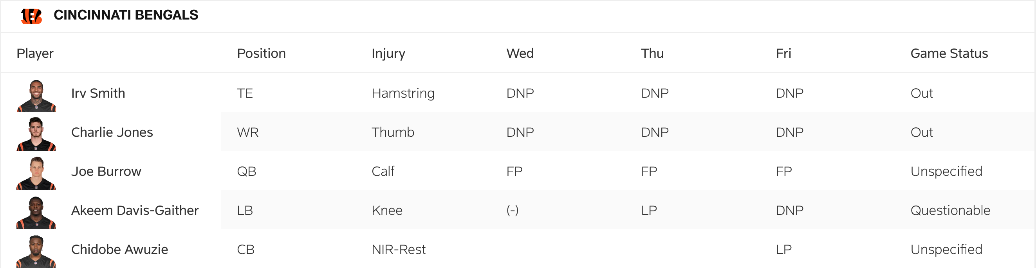Click the Position column header

pyautogui.click(x=261, y=54)
